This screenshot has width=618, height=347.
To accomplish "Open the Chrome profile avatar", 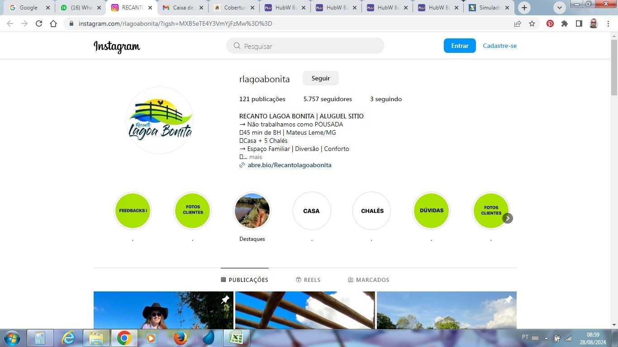I will point(594,23).
